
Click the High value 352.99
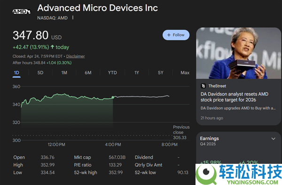pos(47,165)
